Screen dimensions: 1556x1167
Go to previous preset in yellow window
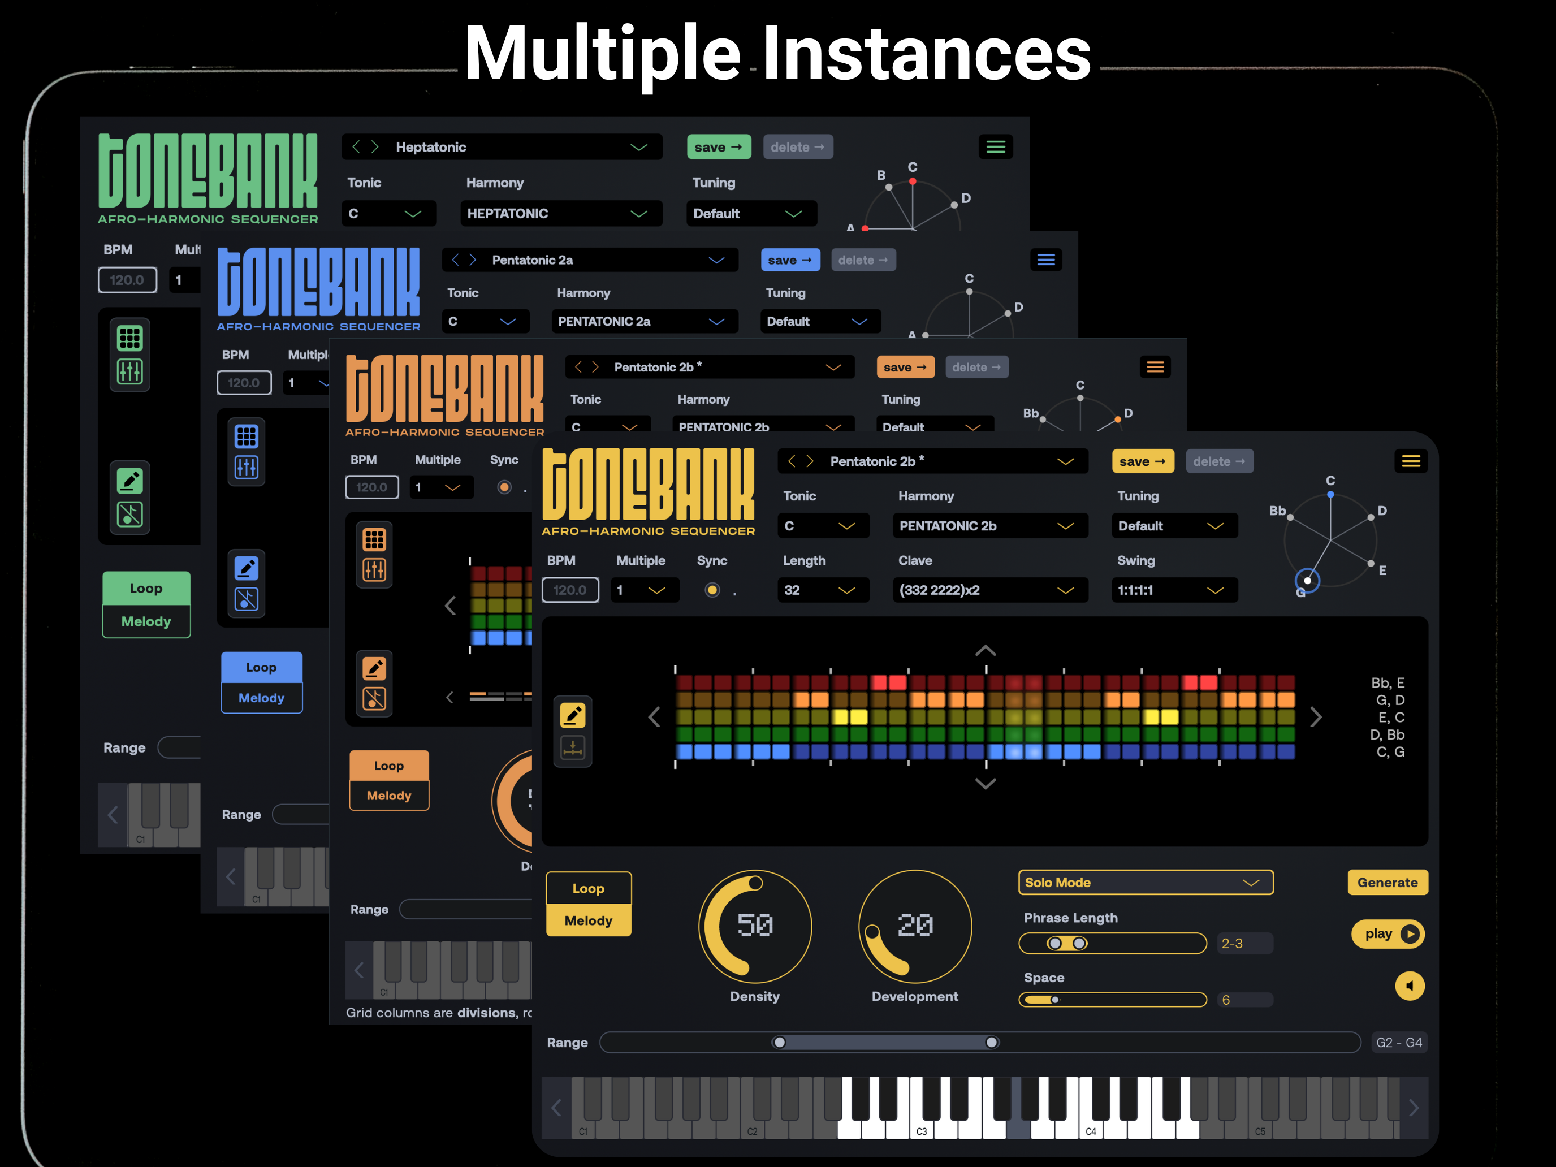792,461
